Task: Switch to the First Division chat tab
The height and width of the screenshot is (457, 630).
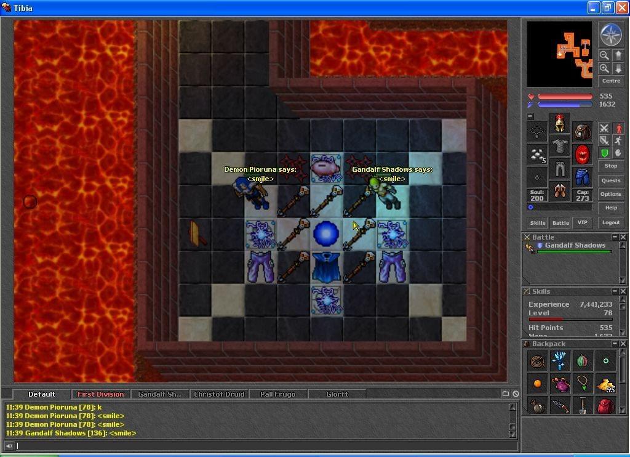Action: (101, 394)
